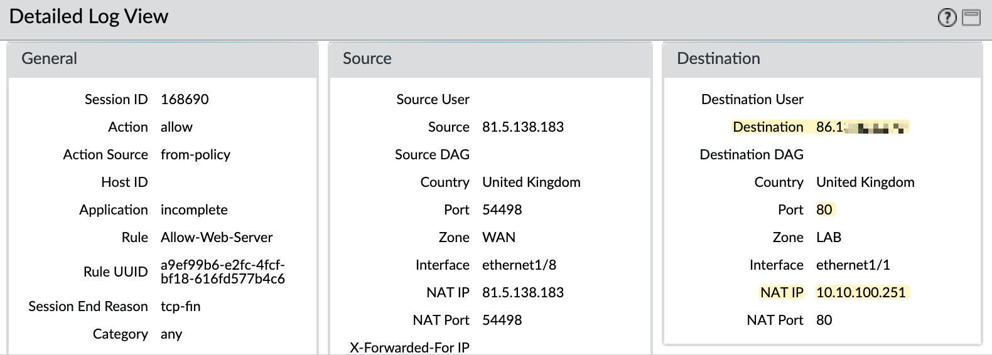Click the Application incomplete value

[194, 209]
